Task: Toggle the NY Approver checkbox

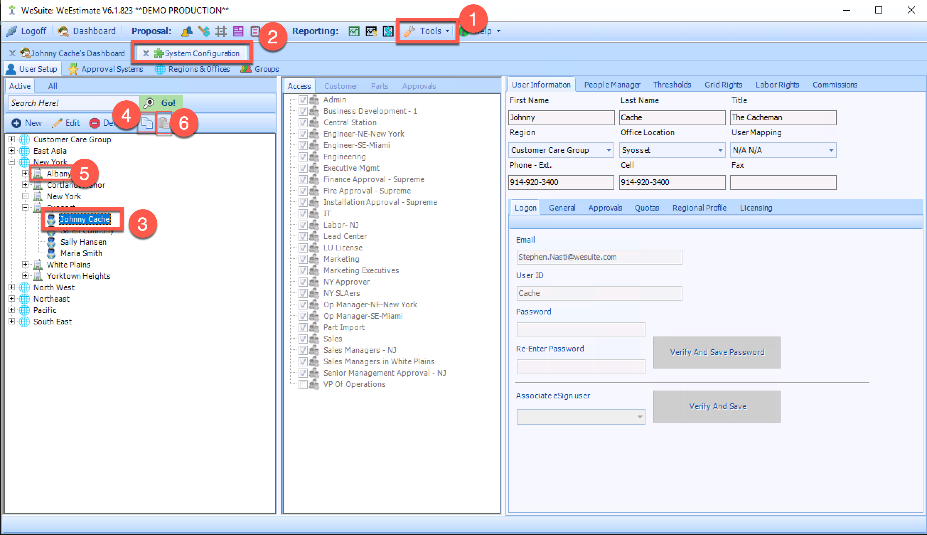Action: click(303, 282)
